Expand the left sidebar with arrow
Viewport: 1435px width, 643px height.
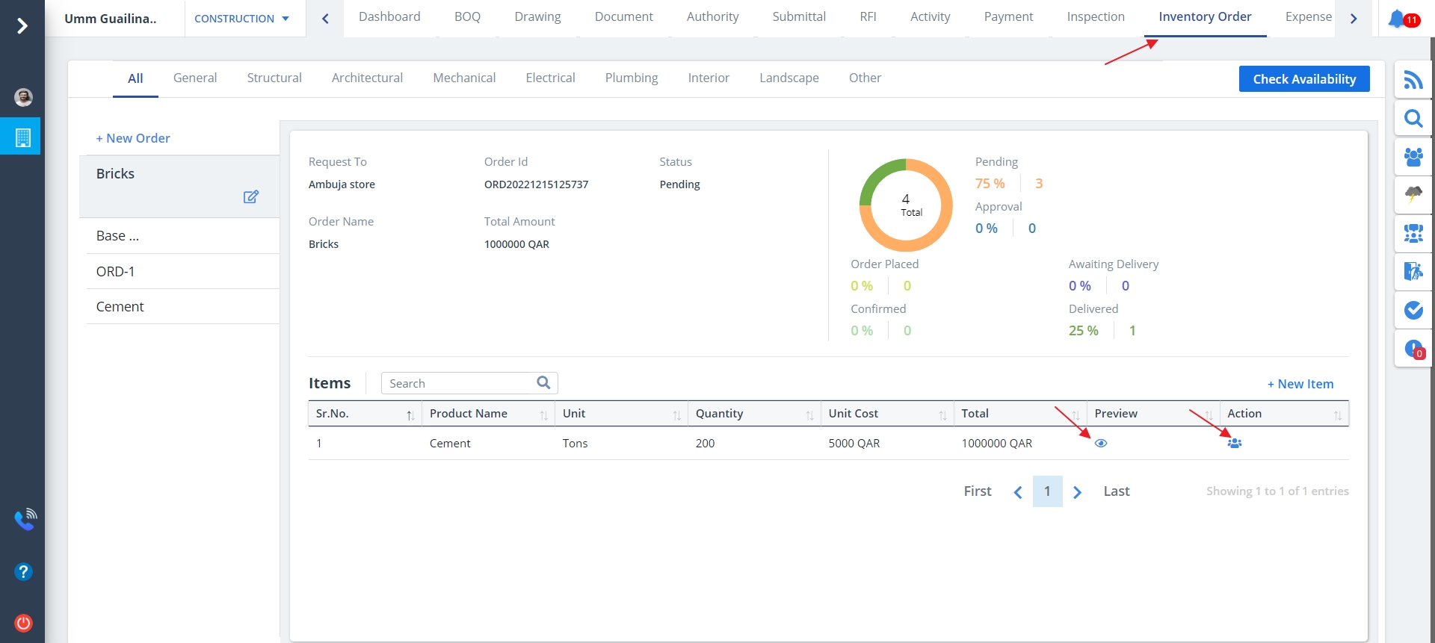point(22,26)
